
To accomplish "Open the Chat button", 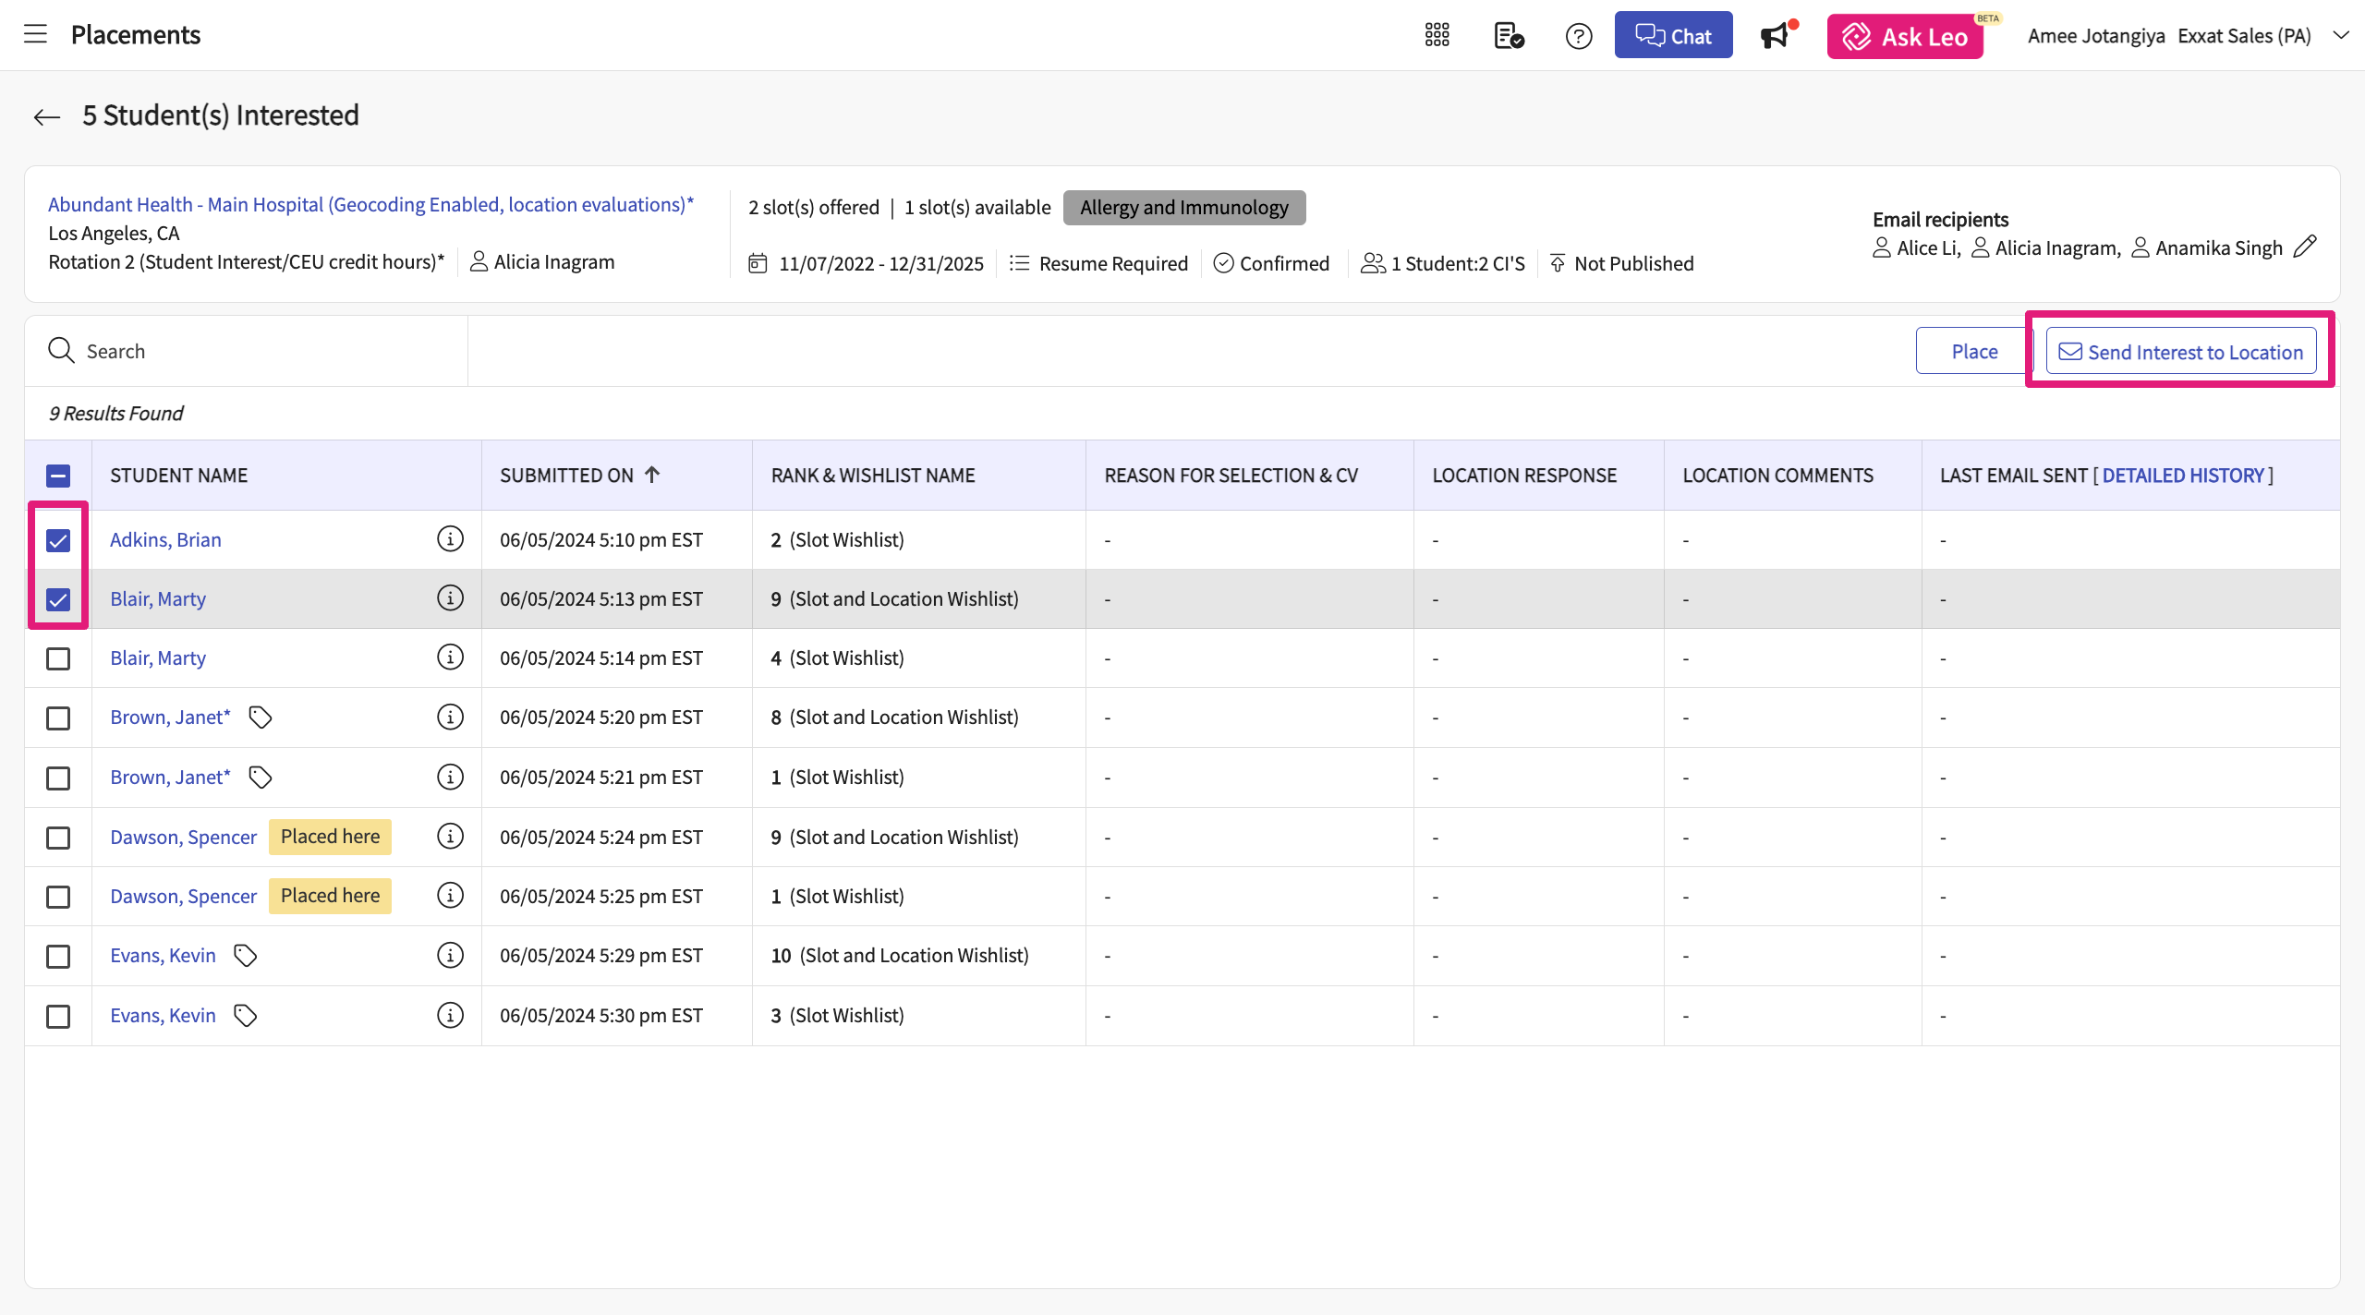I will (1673, 36).
